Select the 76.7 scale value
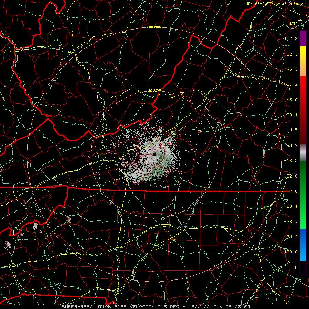 pos(292,69)
